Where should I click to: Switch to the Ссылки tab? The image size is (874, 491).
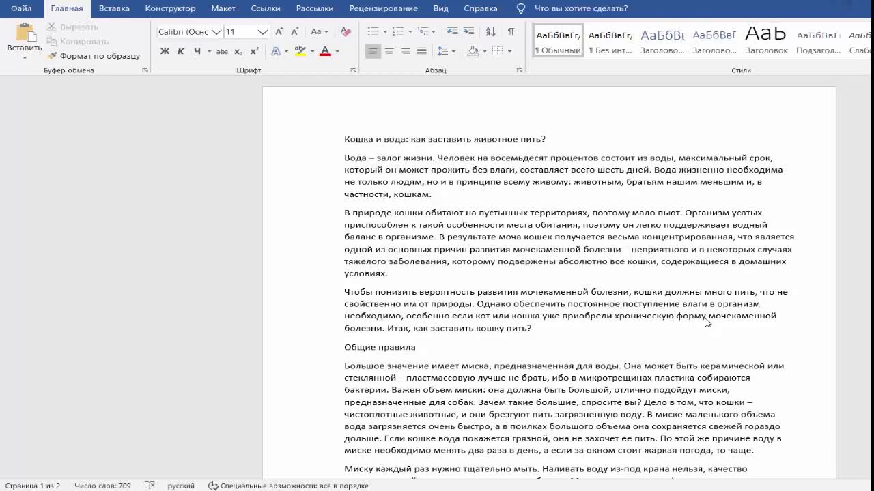pos(266,8)
